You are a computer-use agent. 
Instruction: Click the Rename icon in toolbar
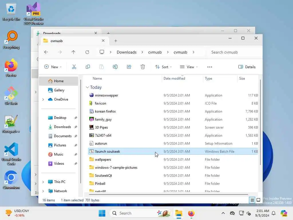click(115, 67)
